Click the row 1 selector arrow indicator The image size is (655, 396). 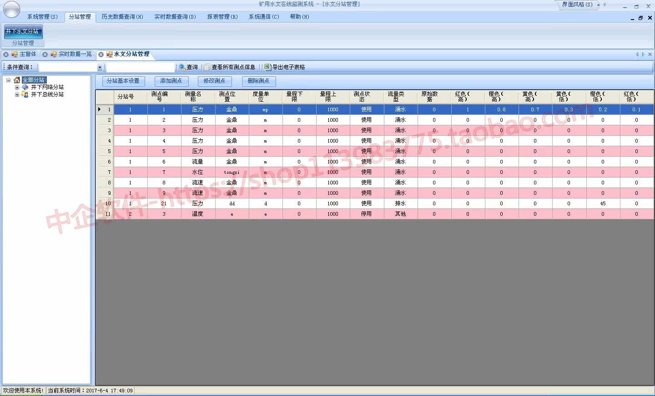[x=100, y=109]
